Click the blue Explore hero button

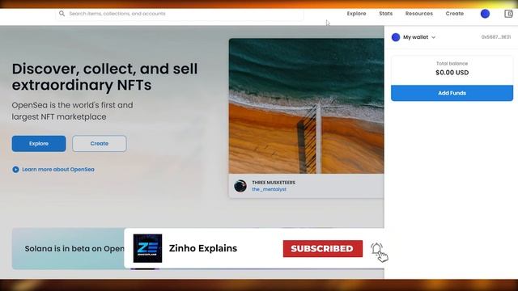(39, 144)
